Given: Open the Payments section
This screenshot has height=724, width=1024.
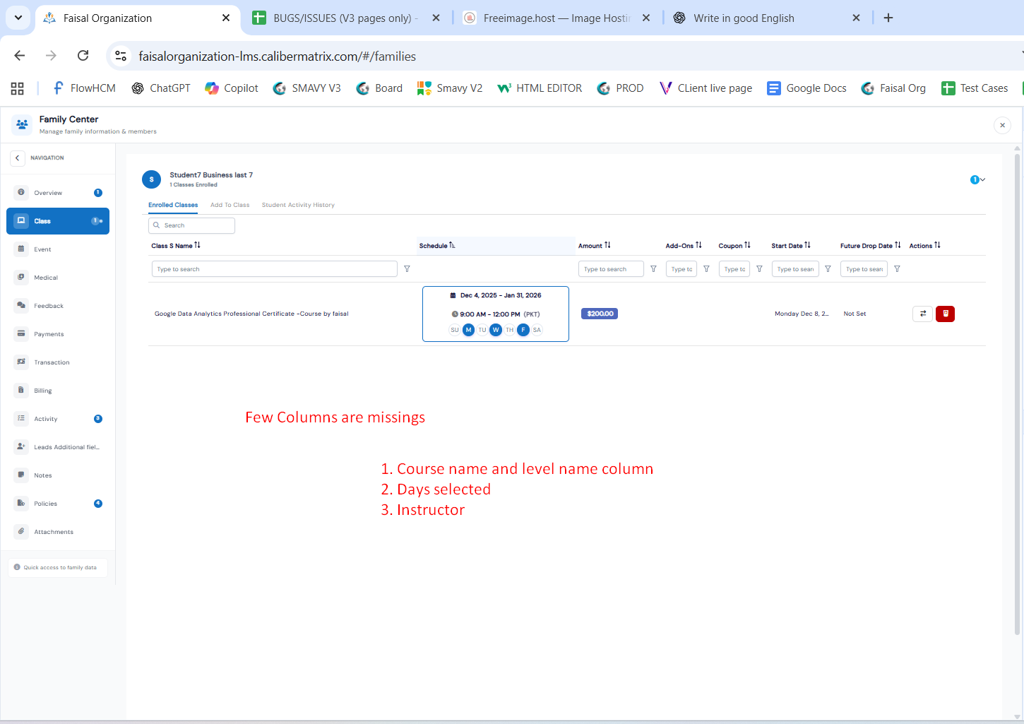Looking at the screenshot, I should 58,334.
